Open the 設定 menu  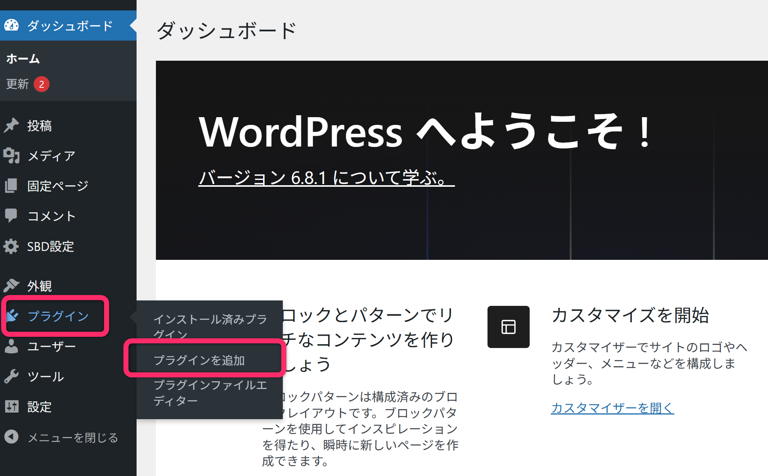point(68,406)
